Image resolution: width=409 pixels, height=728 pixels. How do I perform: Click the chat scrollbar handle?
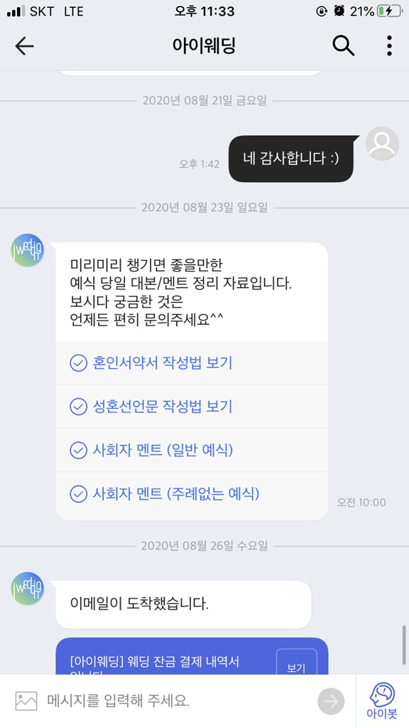click(404, 646)
